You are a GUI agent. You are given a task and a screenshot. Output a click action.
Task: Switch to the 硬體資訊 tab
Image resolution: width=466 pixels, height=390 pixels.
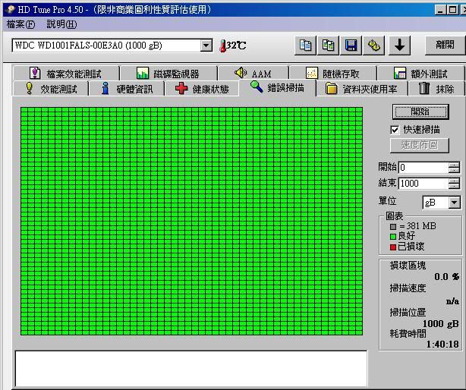tap(127, 89)
